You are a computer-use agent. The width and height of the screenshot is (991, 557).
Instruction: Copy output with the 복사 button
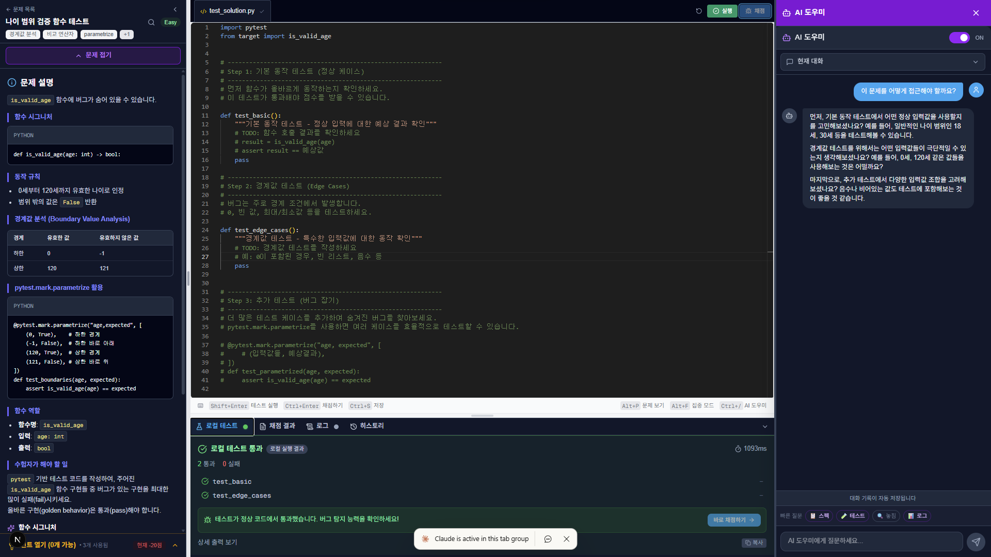point(754,543)
